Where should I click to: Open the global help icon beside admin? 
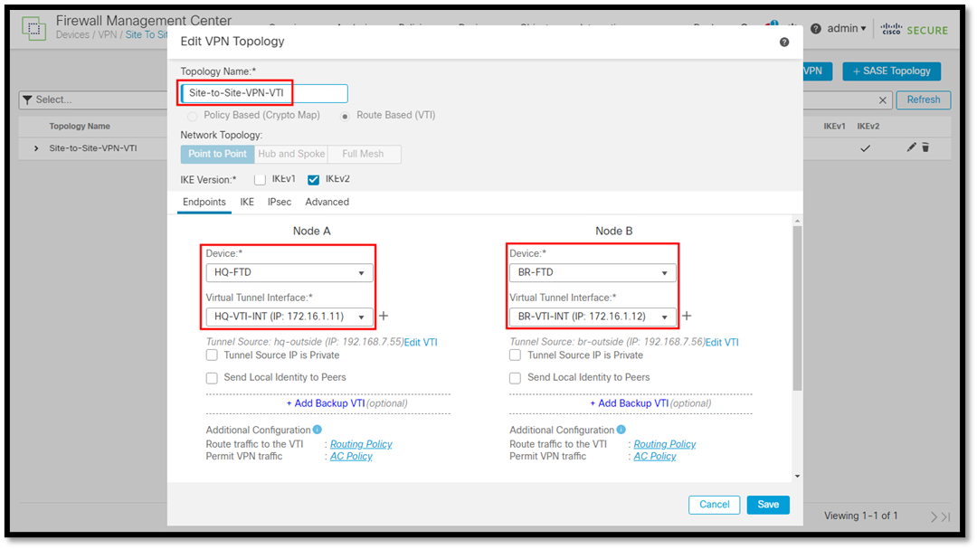tap(816, 29)
